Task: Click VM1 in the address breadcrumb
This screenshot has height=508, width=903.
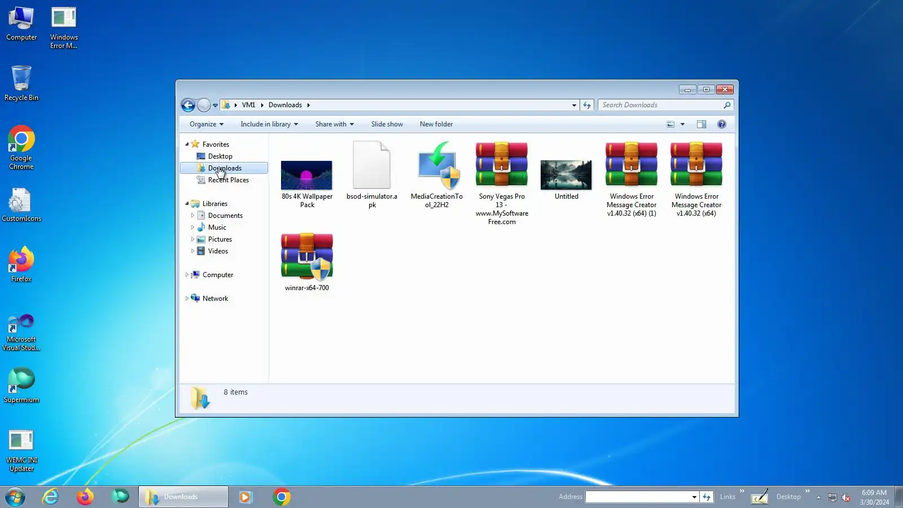Action: point(249,105)
